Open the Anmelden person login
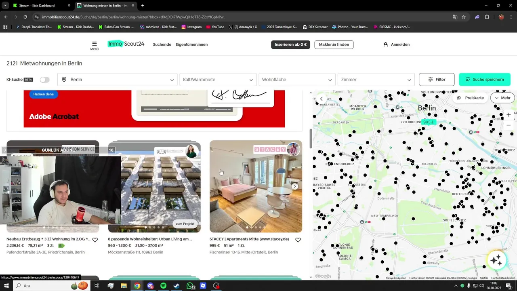517x291 pixels. [396, 44]
